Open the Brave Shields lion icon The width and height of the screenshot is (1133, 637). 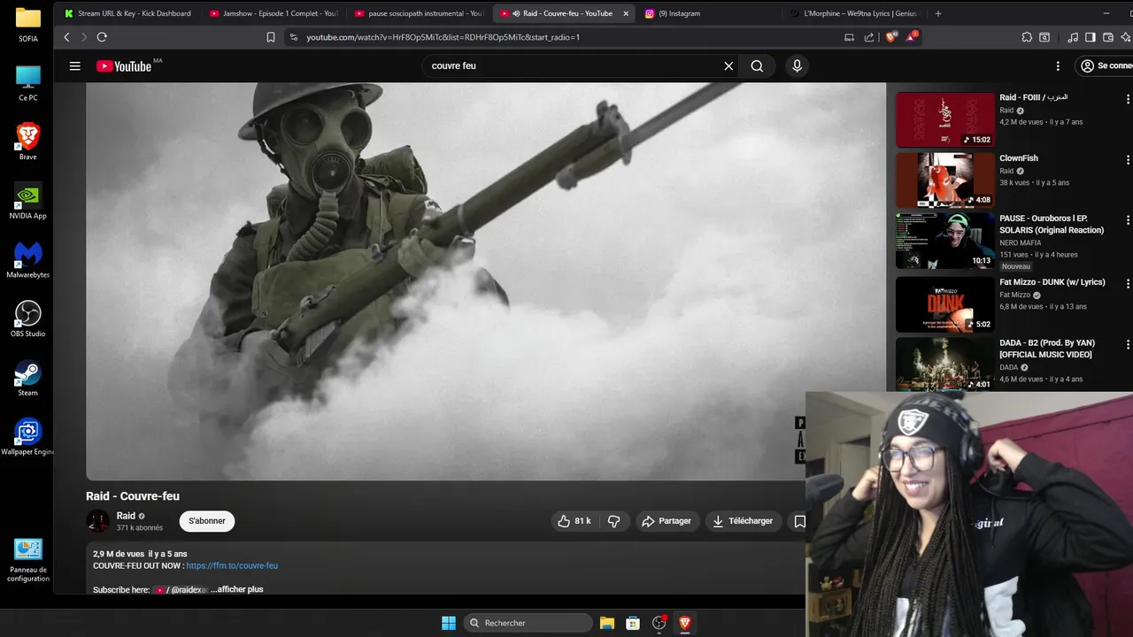tap(890, 37)
